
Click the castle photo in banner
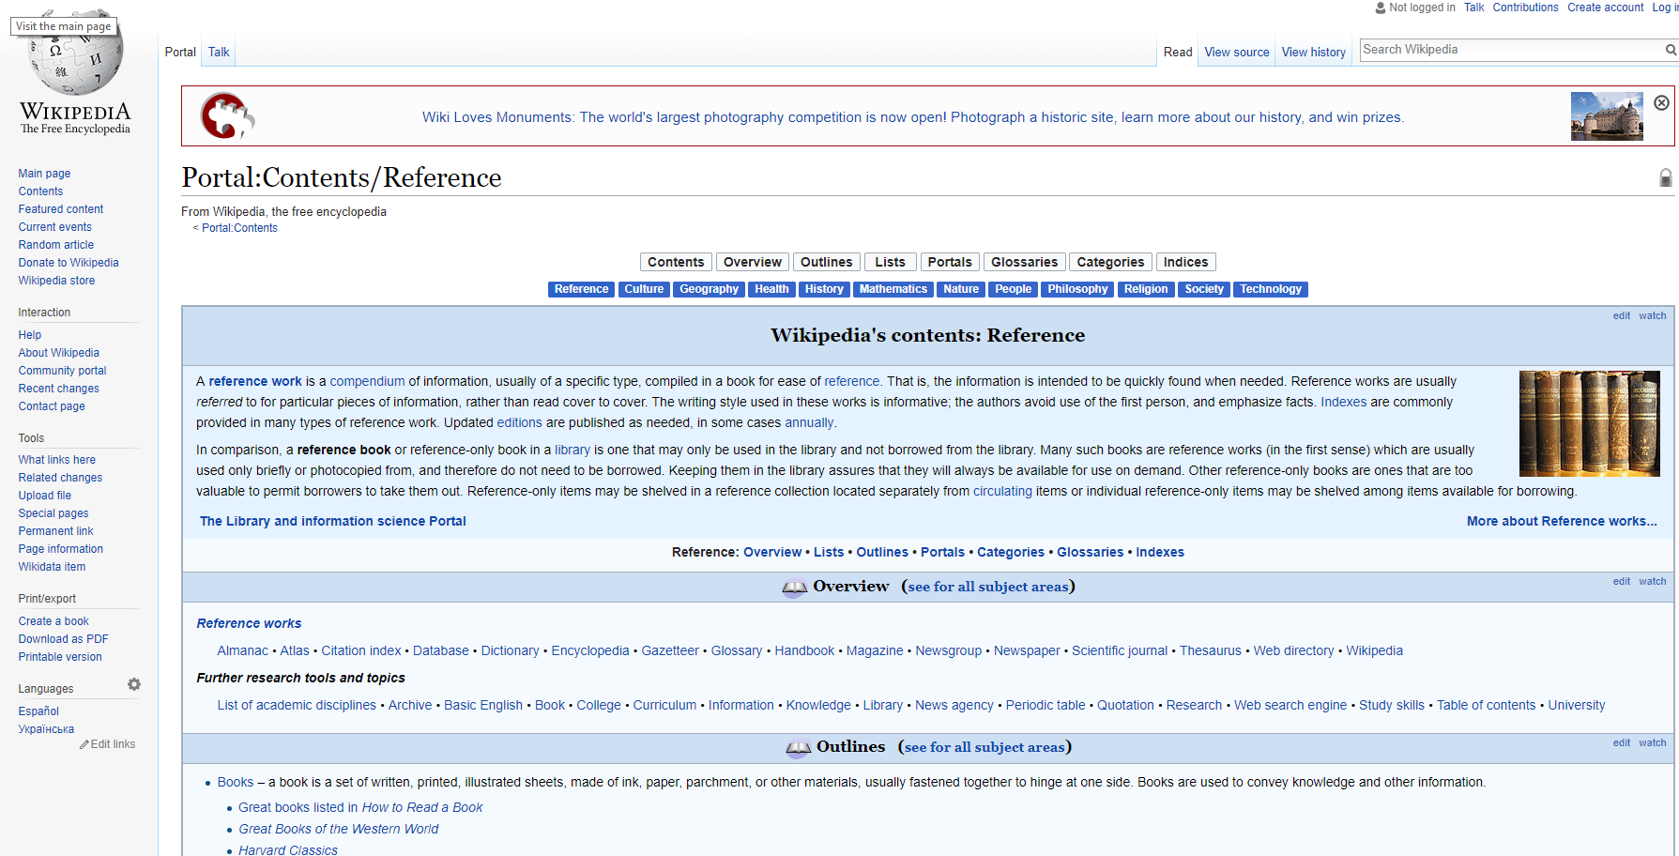(x=1607, y=116)
